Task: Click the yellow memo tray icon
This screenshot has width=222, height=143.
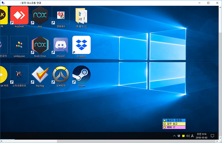Action: (183, 136)
